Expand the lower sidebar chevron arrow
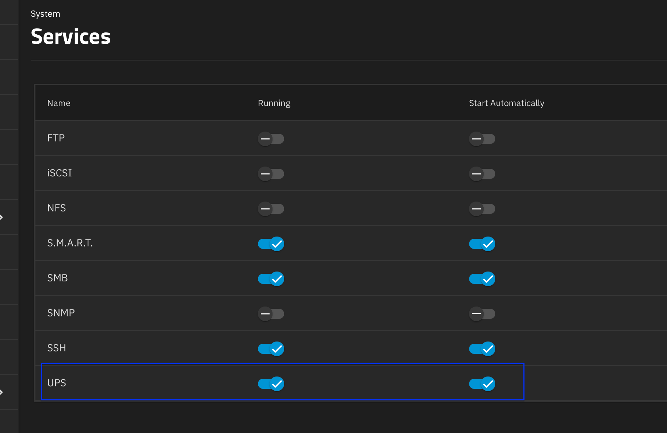667x433 pixels. [x=2, y=392]
